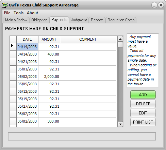166x150 pixels.
Task: Switch to the Obligation tab
Action: (x=39, y=20)
